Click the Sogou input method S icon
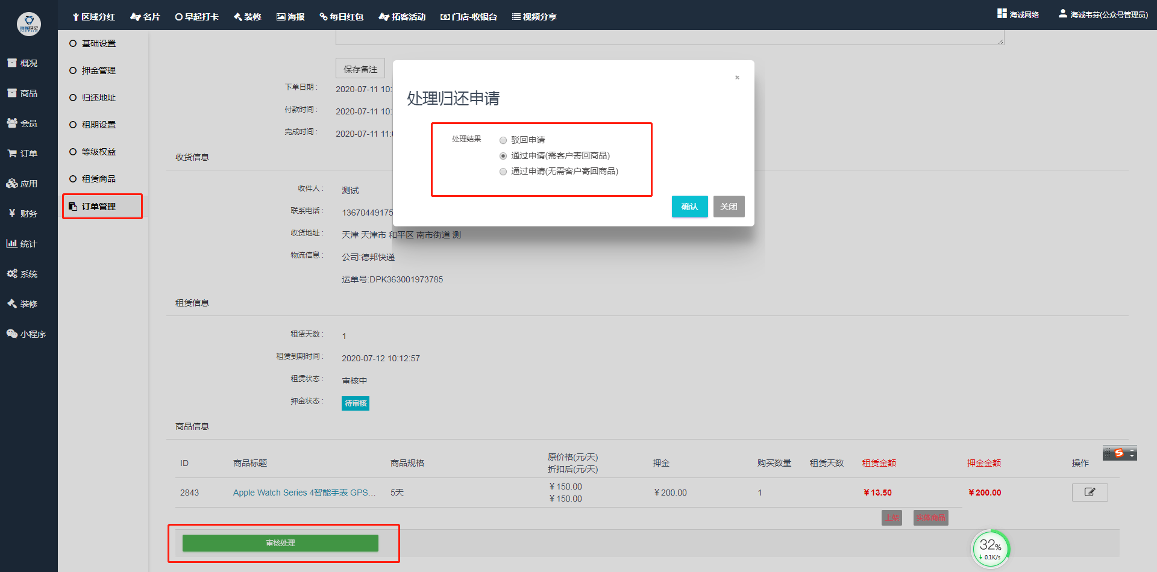 tap(1119, 453)
